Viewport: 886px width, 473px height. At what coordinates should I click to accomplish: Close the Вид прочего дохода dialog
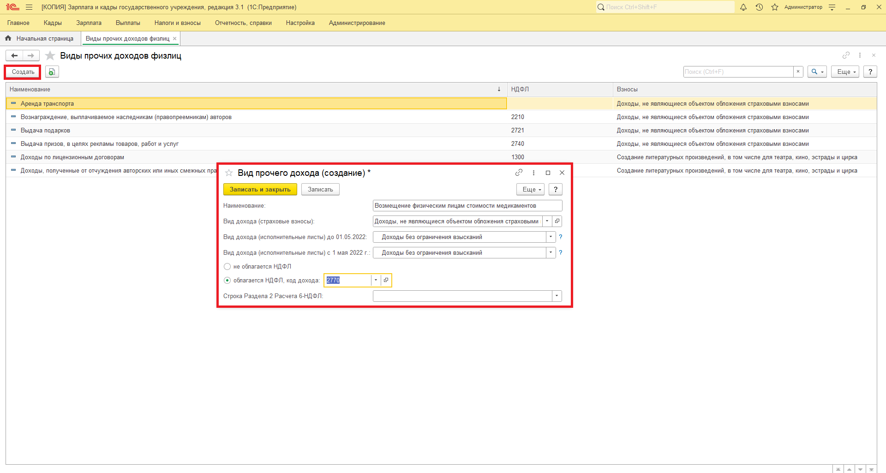coord(562,173)
